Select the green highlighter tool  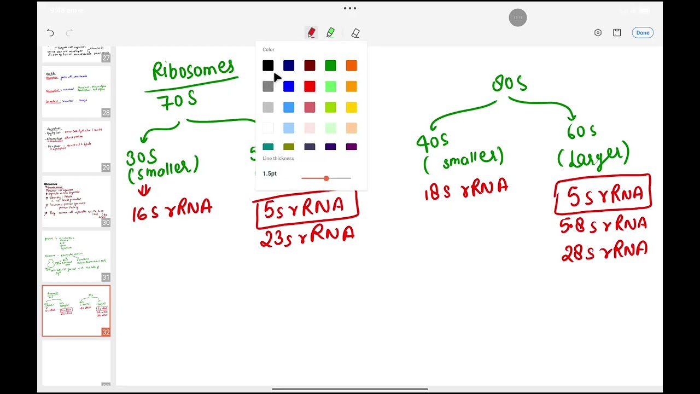tap(330, 33)
